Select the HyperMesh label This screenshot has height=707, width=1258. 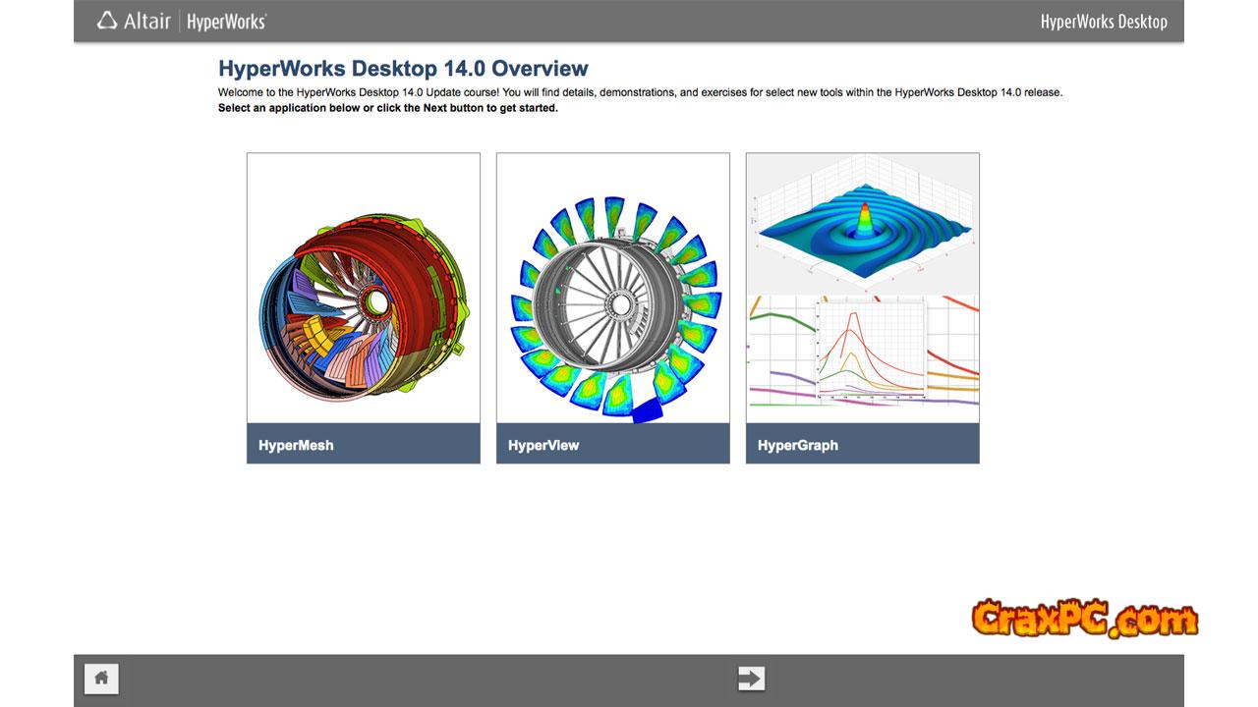tap(296, 445)
